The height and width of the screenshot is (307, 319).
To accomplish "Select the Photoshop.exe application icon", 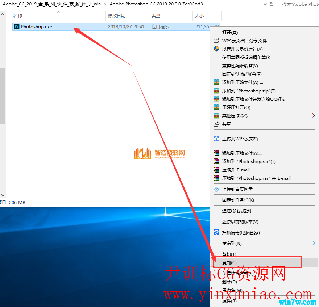I will pos(16,26).
